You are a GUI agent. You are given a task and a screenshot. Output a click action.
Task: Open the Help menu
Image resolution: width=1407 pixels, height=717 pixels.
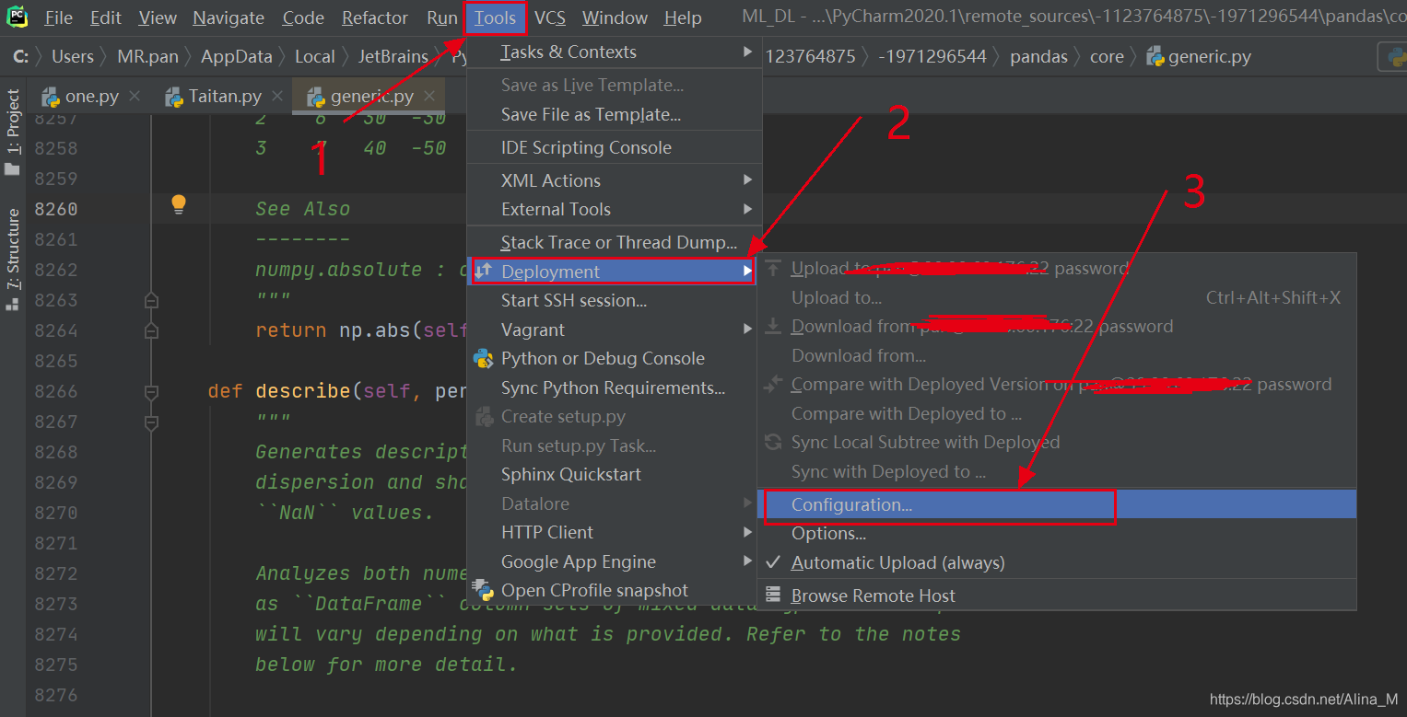pyautogui.click(x=683, y=17)
